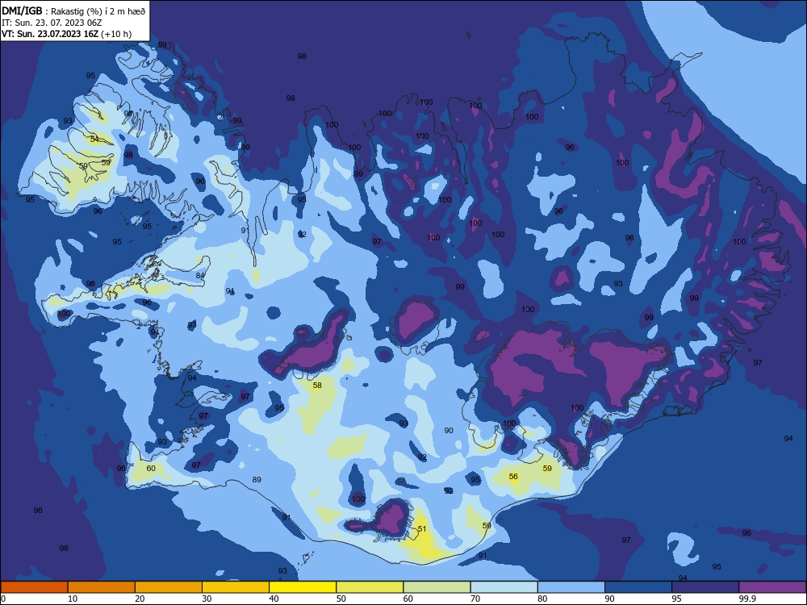Click the '50' tick label on the legend scale
807x605 pixels.
click(341, 599)
